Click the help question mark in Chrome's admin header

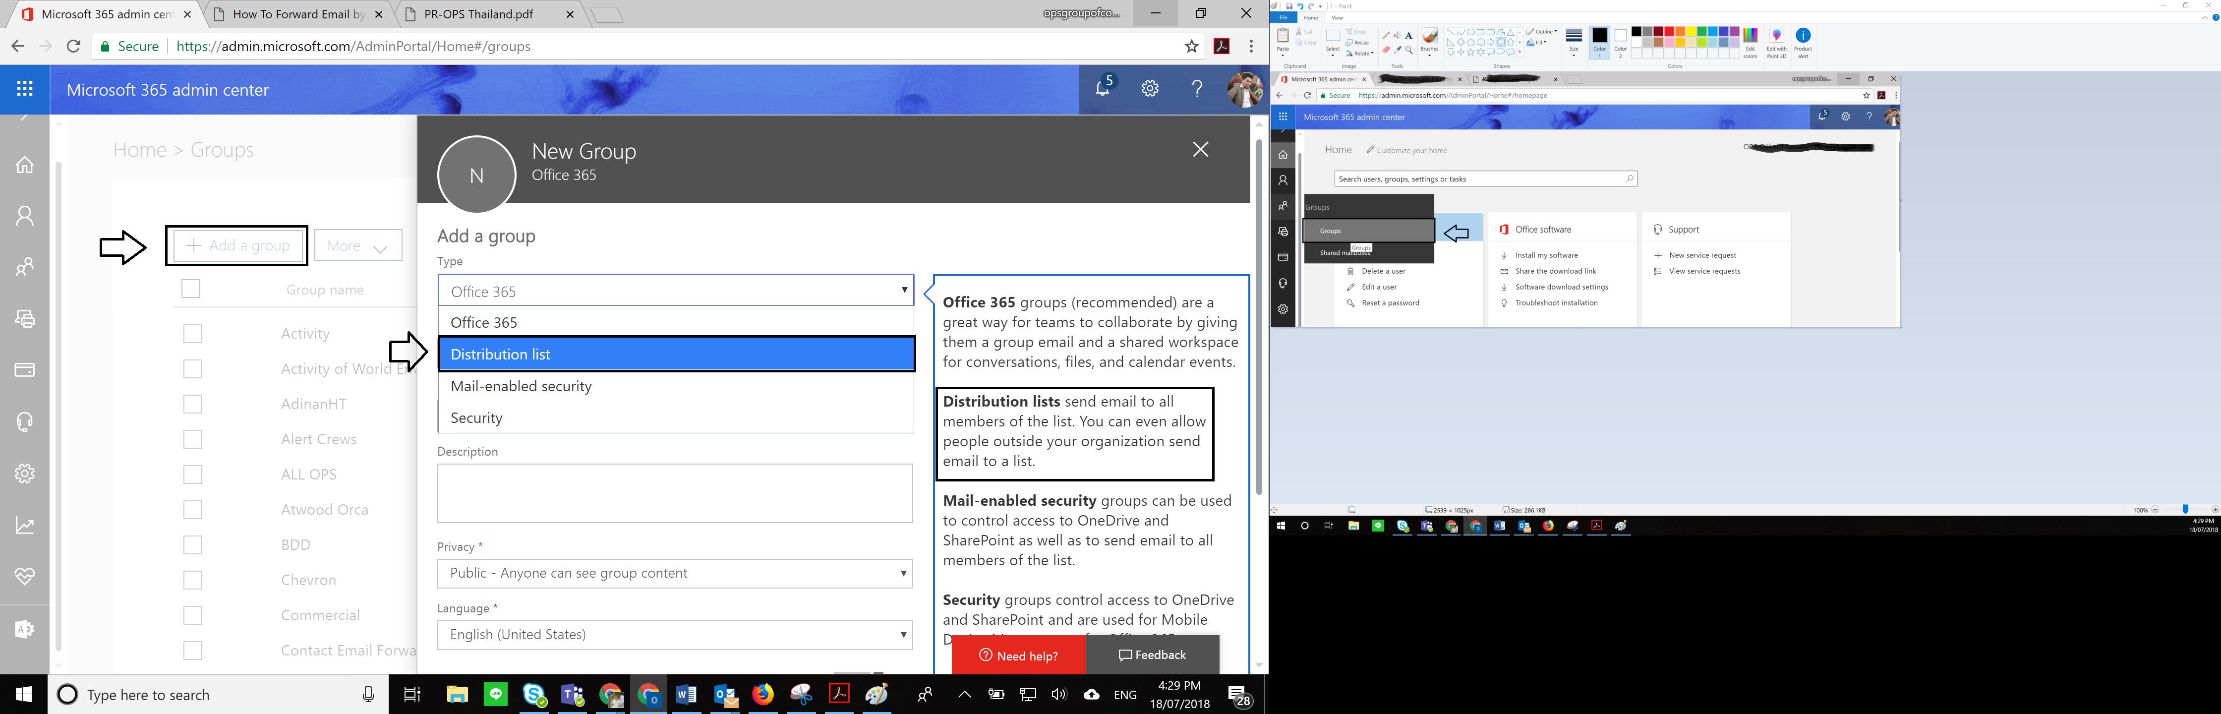coord(1197,88)
